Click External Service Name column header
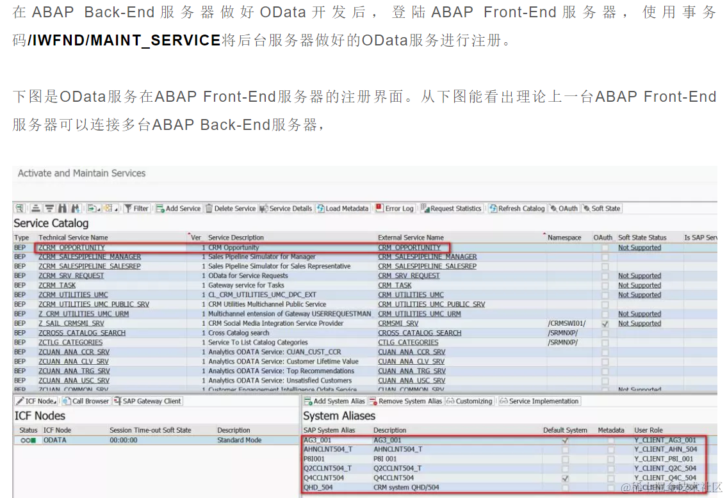 tap(411, 237)
